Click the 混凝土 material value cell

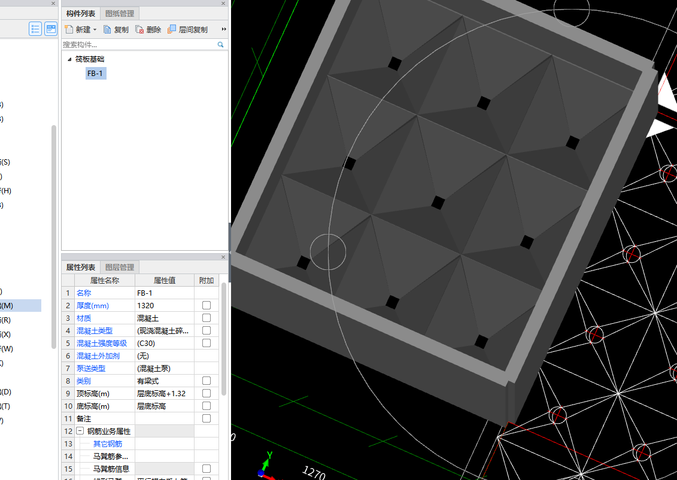pyautogui.click(x=165, y=318)
